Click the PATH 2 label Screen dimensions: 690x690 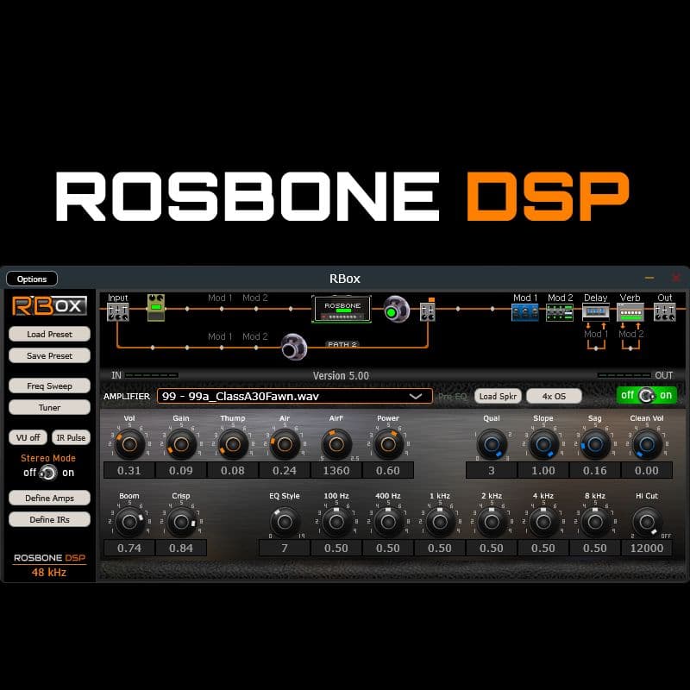[342, 344]
